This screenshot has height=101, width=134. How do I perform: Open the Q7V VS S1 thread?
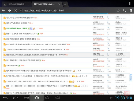[17, 23]
